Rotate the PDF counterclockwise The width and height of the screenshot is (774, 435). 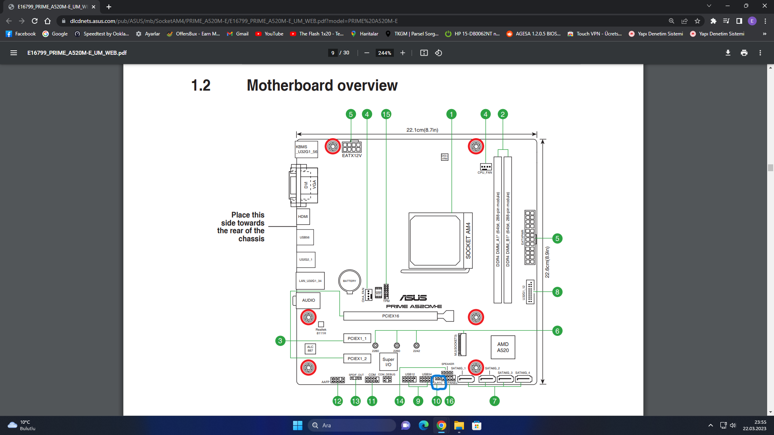[439, 53]
